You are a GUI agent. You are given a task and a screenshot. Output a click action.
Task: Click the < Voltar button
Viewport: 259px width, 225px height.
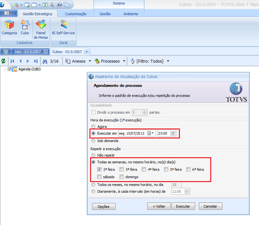pyautogui.click(x=159, y=206)
